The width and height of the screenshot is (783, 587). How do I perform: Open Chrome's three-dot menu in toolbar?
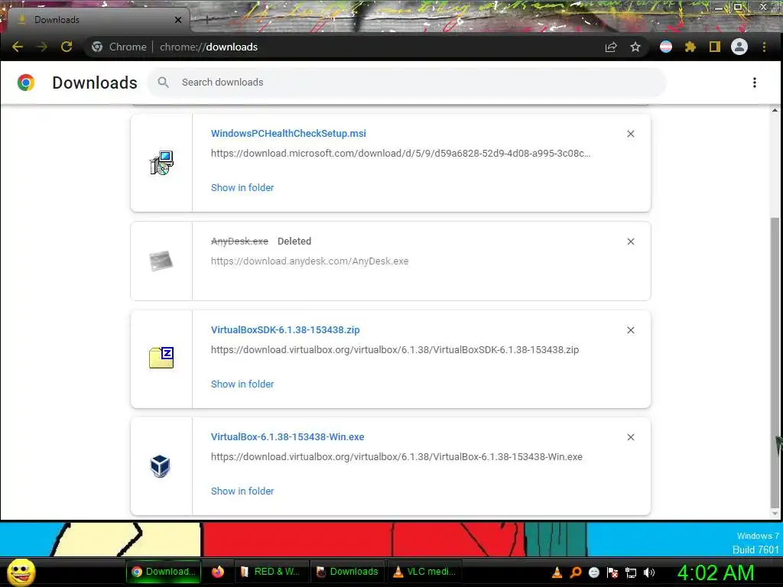(x=764, y=47)
